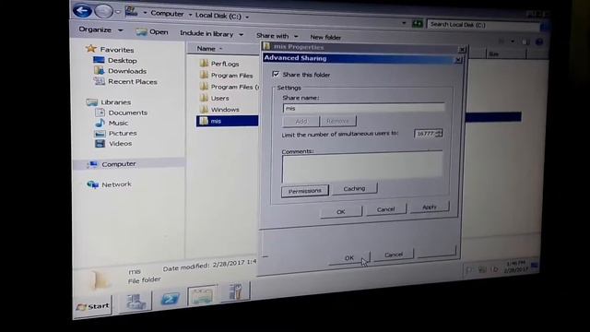Switch to Windows Explorer taskbar button
This screenshot has width=590, height=332.
click(203, 295)
